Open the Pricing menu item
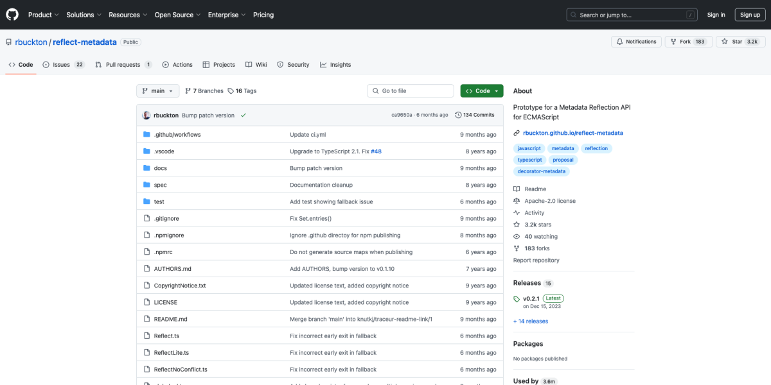The height and width of the screenshot is (385, 771). [263, 15]
